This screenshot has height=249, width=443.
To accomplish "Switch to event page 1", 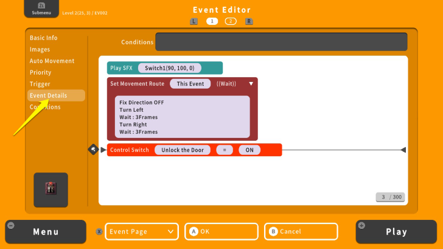I will 212,21.
